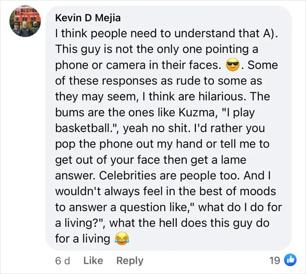Click the sunglasses face emoji
Screen dimensions: 306x274
tap(233, 65)
